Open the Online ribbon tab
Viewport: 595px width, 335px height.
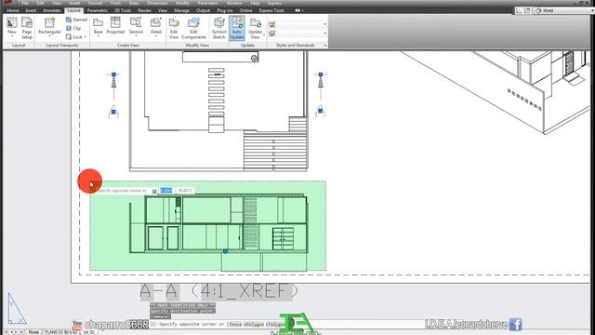pos(245,10)
